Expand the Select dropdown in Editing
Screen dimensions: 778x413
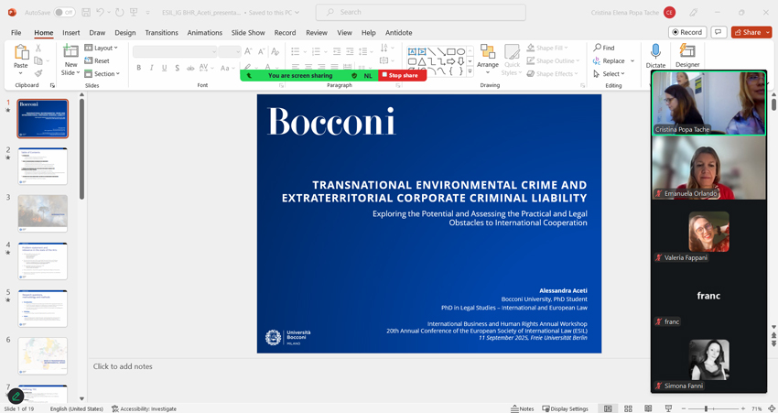[x=610, y=73]
